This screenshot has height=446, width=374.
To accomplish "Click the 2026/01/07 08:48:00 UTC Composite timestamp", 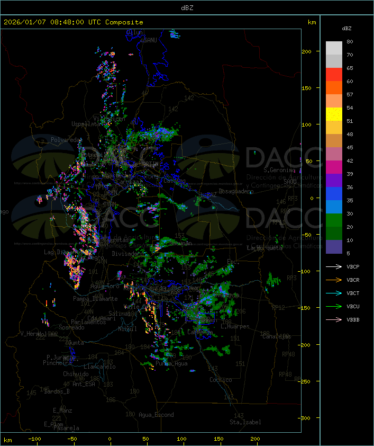I will coord(74,22).
